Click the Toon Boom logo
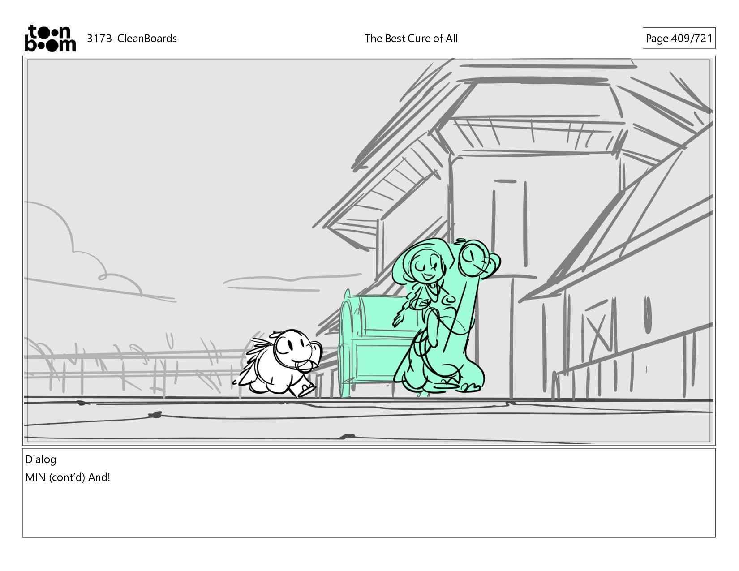Image resolution: width=739 pixels, height=571 pixels. click(x=50, y=38)
